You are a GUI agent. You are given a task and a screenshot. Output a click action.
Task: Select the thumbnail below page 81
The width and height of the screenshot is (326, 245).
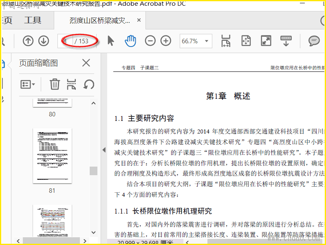[52, 221]
